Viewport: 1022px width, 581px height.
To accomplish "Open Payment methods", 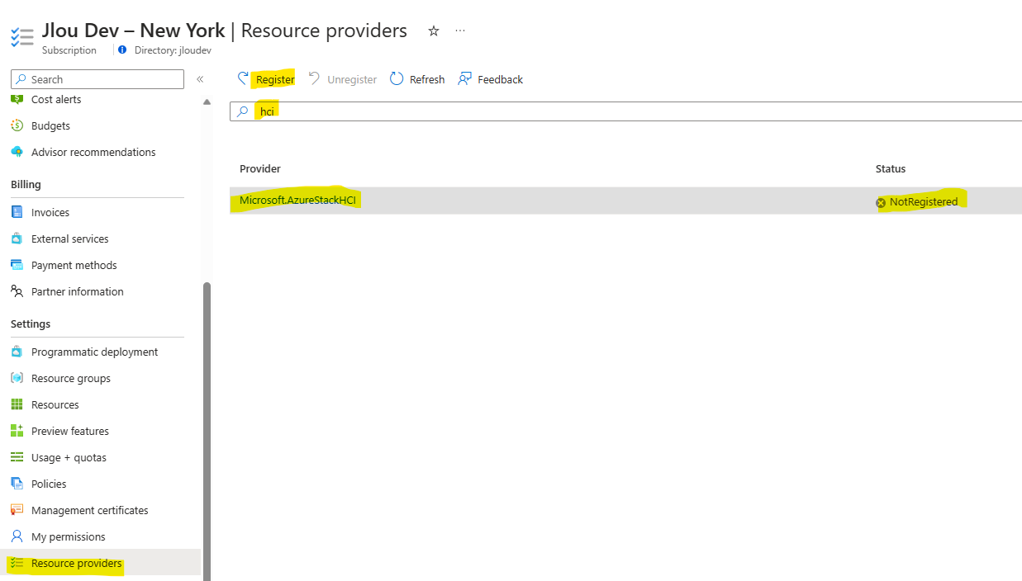I will click(74, 265).
